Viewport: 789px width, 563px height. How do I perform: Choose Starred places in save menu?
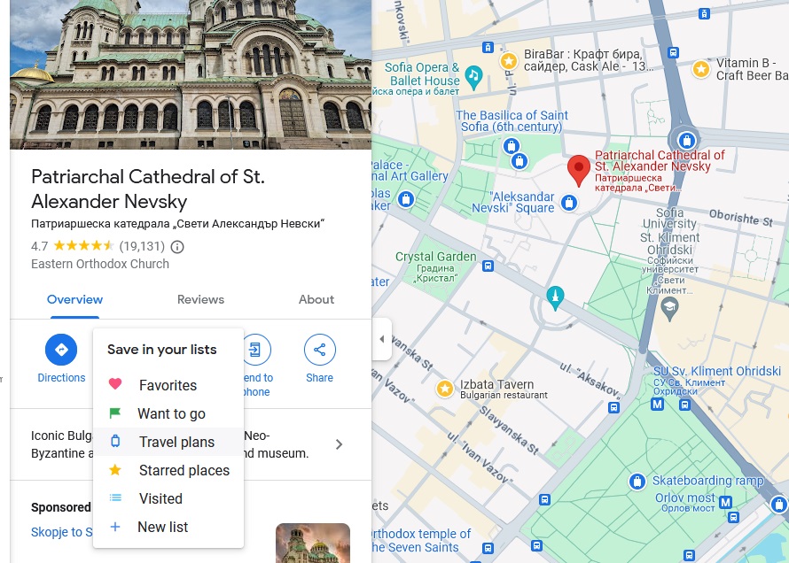[184, 470]
